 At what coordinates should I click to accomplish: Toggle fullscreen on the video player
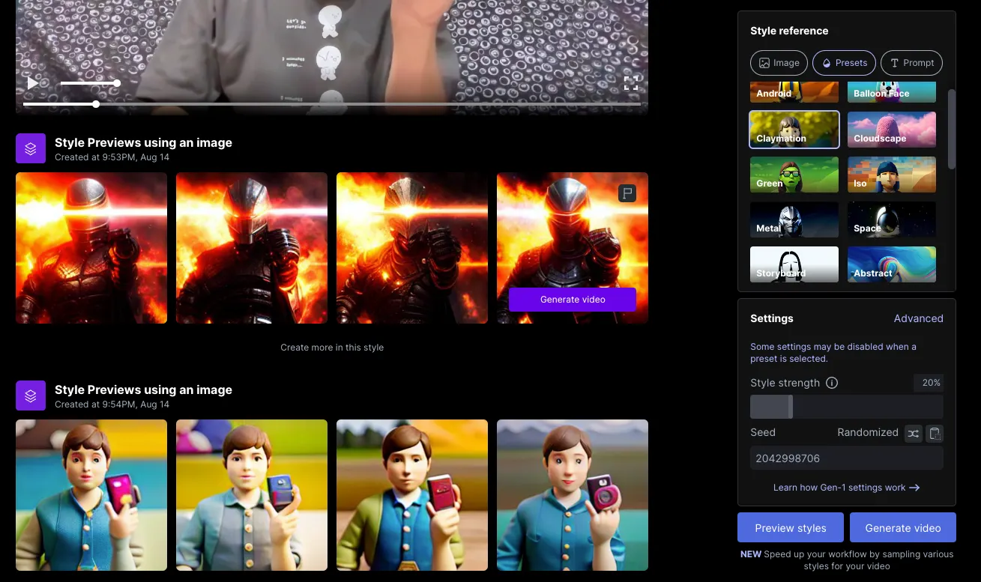[x=631, y=83]
